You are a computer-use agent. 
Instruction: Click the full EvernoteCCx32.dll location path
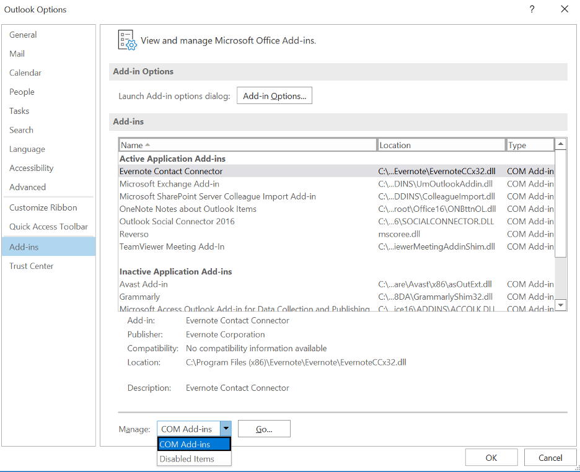[x=296, y=362]
